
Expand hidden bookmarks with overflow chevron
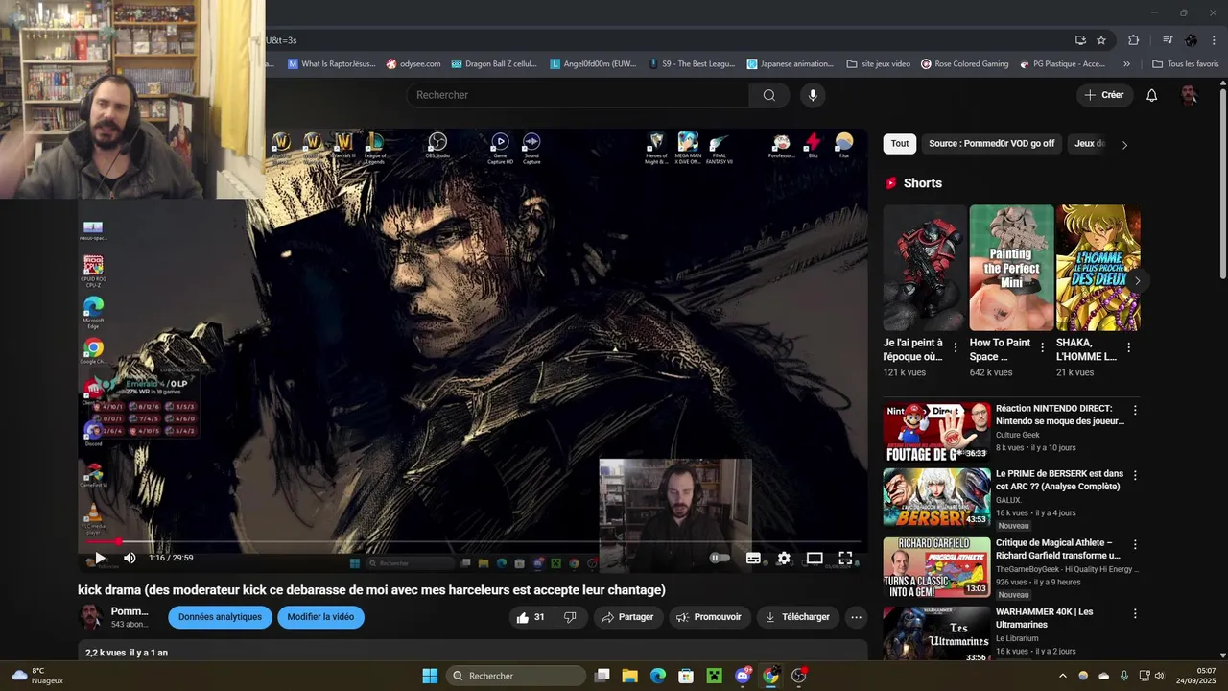(1126, 64)
